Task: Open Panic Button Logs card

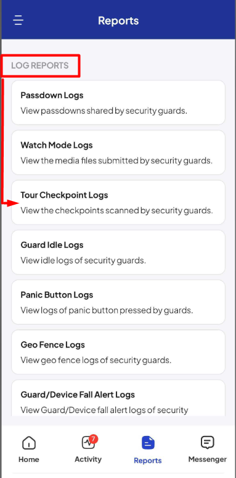Action: 118,302
